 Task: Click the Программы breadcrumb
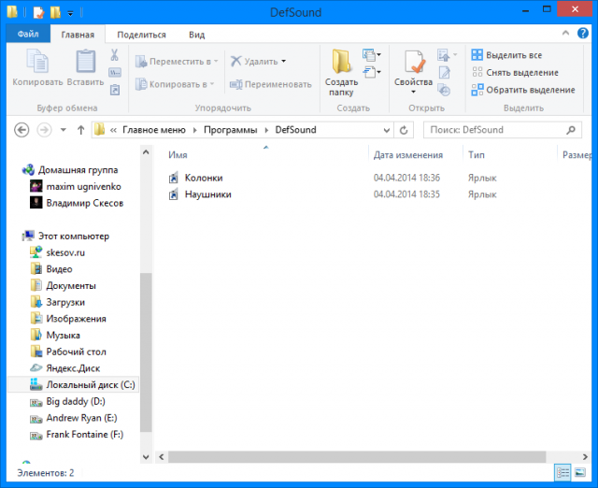coord(231,130)
